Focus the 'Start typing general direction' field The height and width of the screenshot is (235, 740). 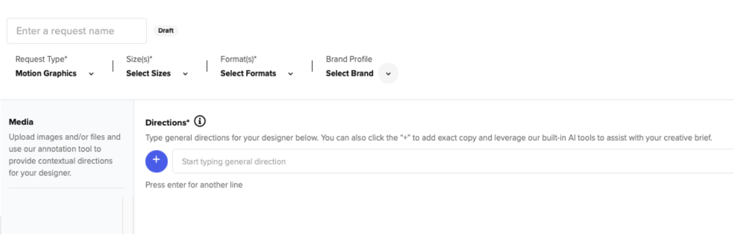456,161
